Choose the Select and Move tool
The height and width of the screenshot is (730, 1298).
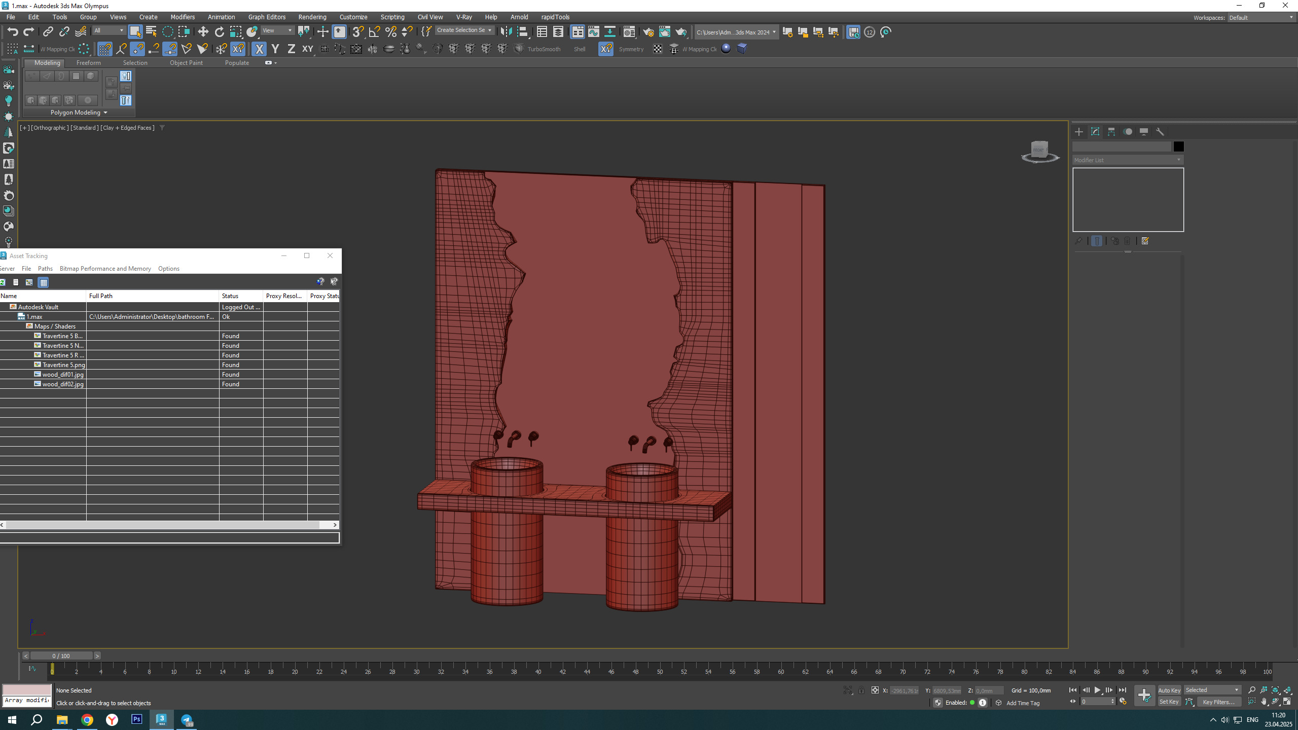[x=203, y=32]
